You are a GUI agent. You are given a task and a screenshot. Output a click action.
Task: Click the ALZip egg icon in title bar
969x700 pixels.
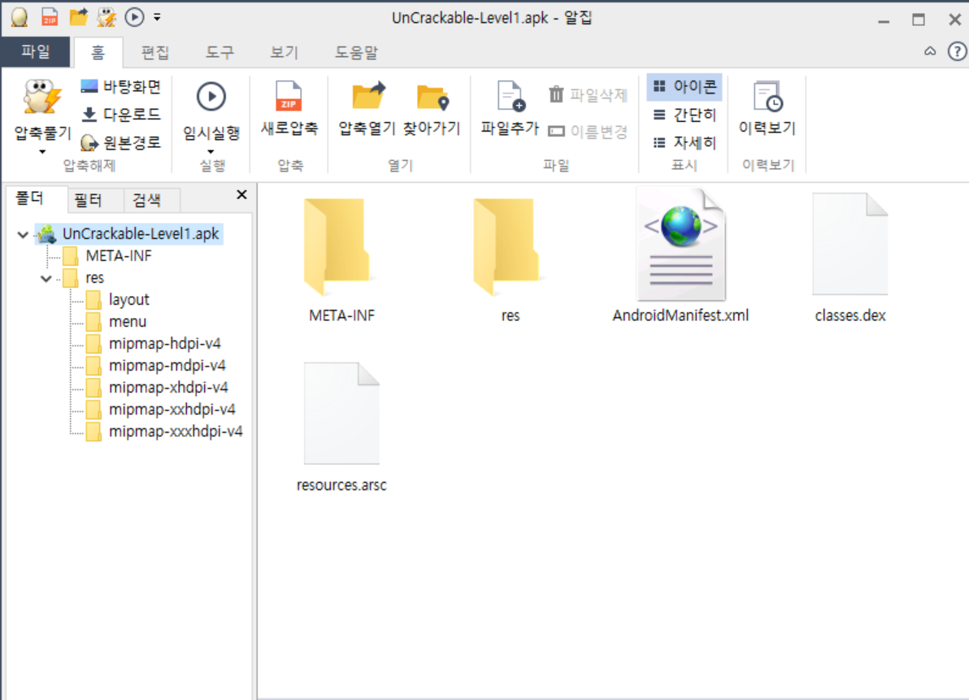[x=20, y=17]
